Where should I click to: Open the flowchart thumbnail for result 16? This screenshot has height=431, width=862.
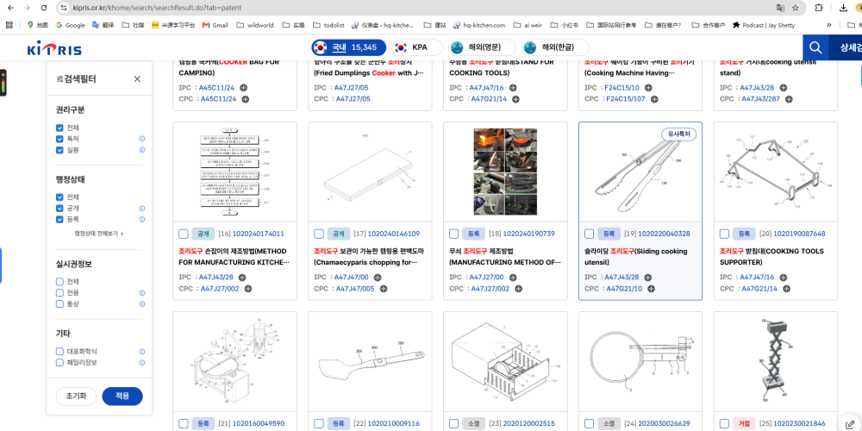[234, 172]
